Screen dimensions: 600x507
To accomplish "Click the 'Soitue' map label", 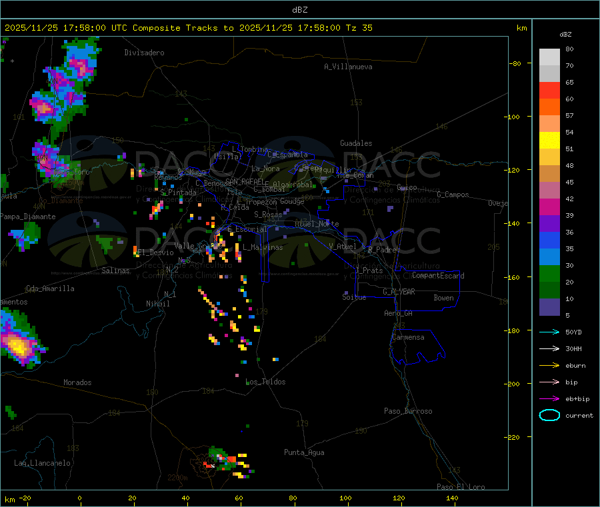I will coord(354,297).
